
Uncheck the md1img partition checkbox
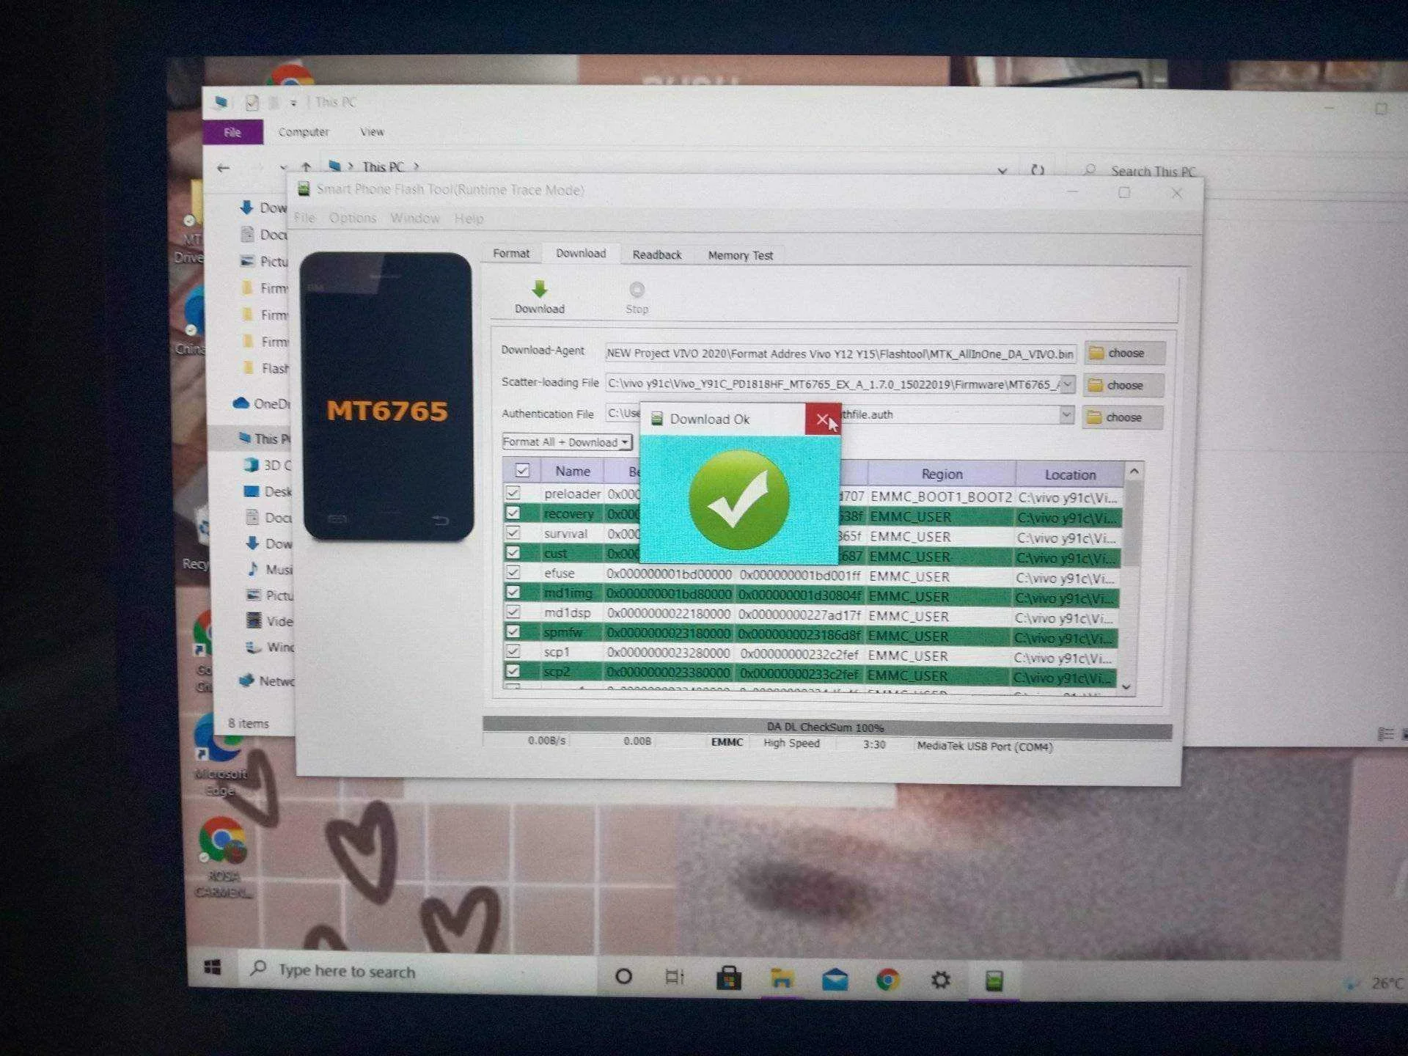[x=513, y=593]
